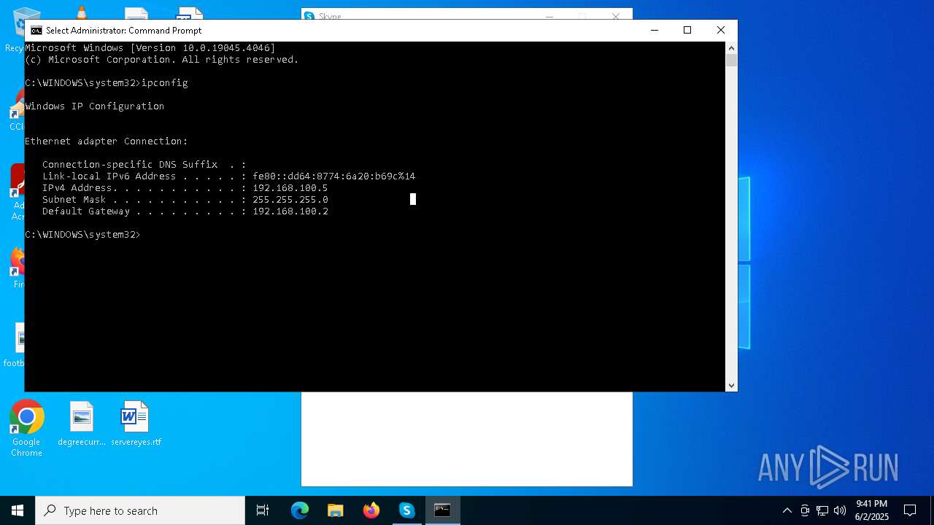934x525 pixels.
Task: Click the taskbar search box
Action: click(140, 510)
